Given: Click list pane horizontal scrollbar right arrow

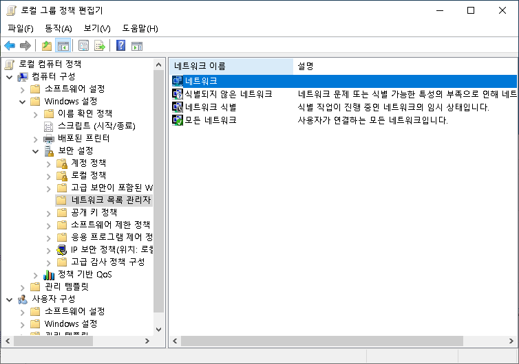Looking at the screenshot, I should pos(511,341).
